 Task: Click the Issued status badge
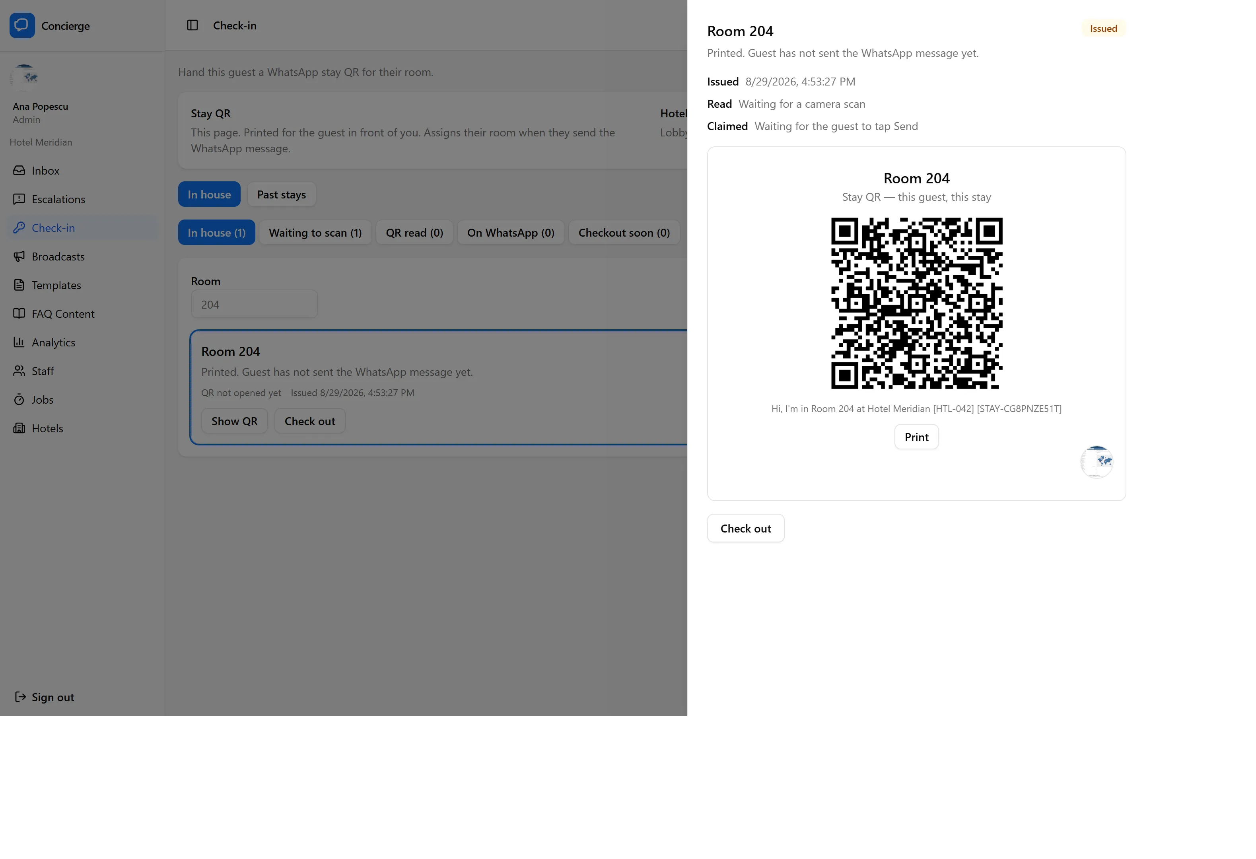[1103, 29]
